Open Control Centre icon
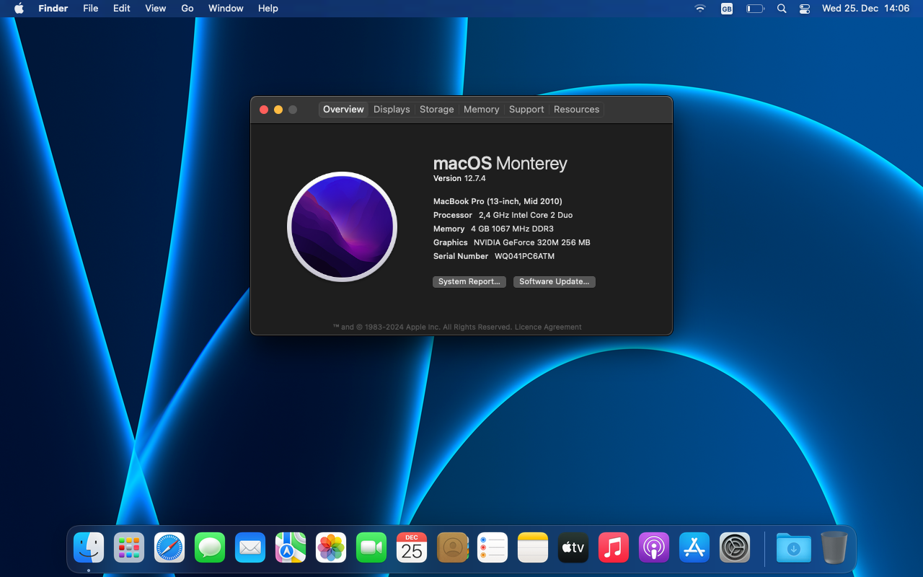This screenshot has width=923, height=577. [805, 9]
